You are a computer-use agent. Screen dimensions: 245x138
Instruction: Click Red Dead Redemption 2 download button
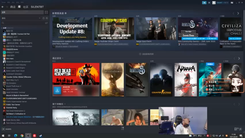(57, 90)
